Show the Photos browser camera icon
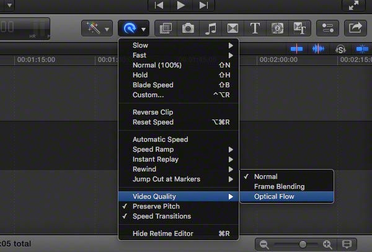Viewport: 372px width, 252px height. tap(188, 28)
